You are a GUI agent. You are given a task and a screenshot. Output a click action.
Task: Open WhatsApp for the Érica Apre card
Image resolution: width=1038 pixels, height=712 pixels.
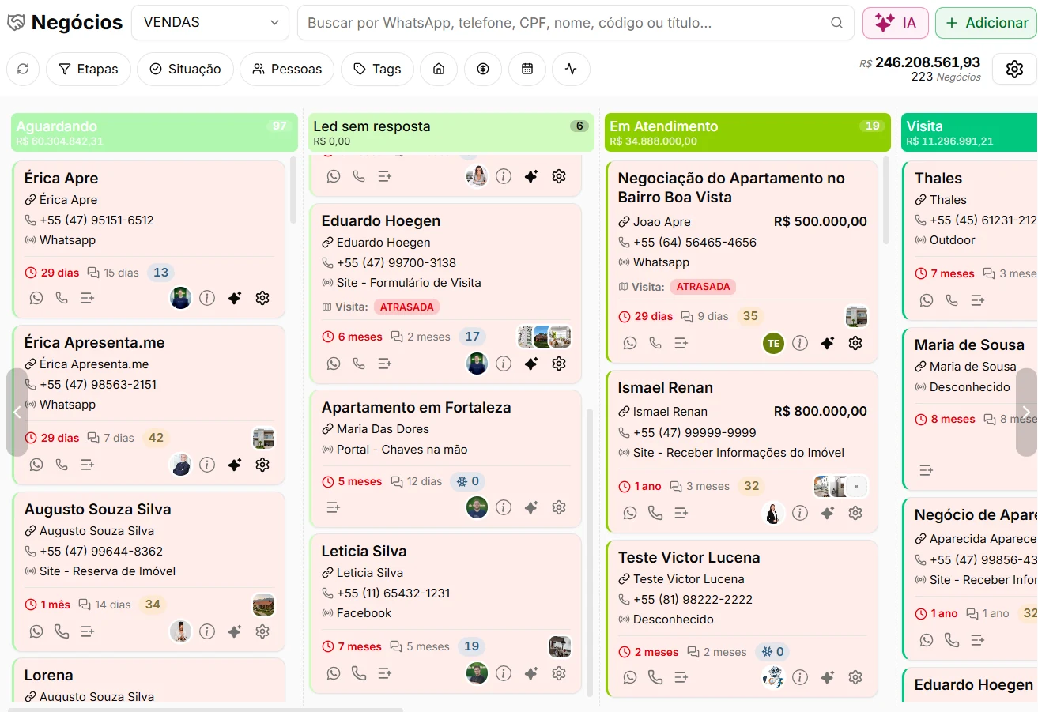tap(36, 298)
